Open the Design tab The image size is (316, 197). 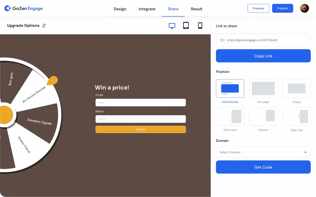(x=120, y=9)
